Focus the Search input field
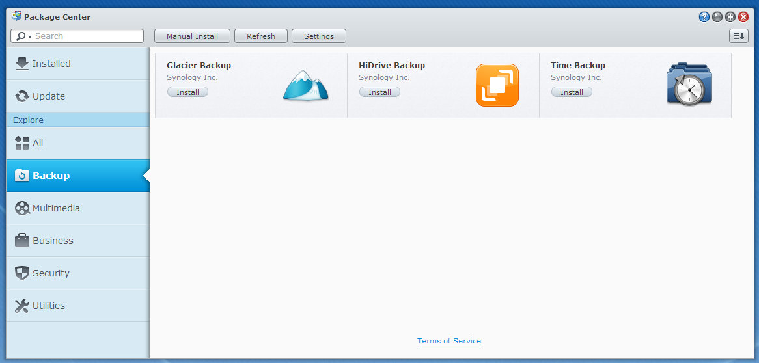The height and width of the screenshot is (363, 759). click(77, 36)
